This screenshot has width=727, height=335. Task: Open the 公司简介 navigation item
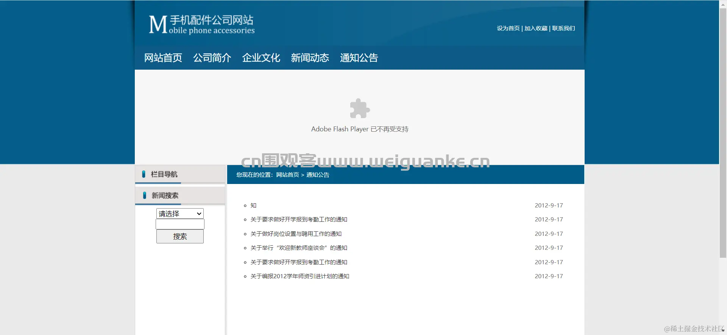click(212, 58)
